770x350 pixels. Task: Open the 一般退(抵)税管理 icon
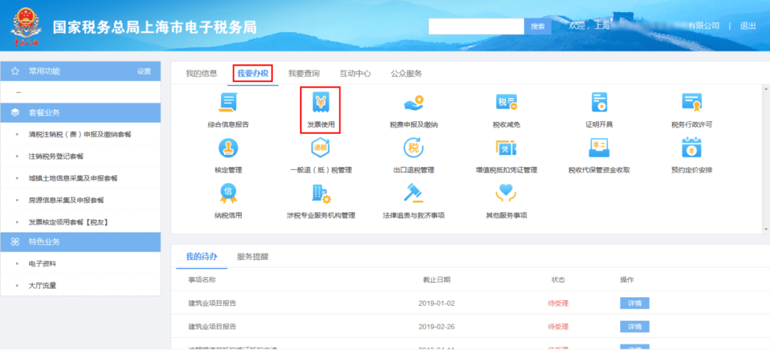[321, 148]
